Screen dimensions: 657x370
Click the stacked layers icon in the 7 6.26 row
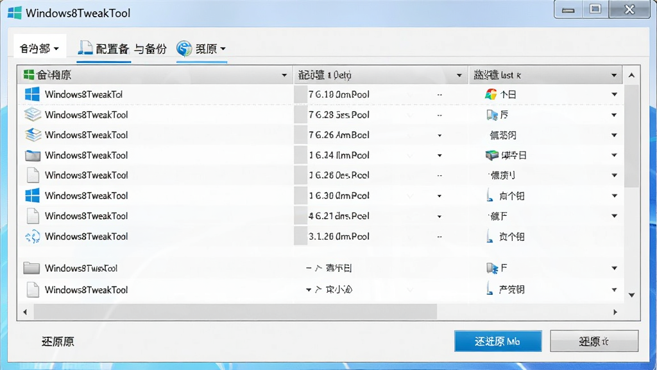tap(32, 135)
